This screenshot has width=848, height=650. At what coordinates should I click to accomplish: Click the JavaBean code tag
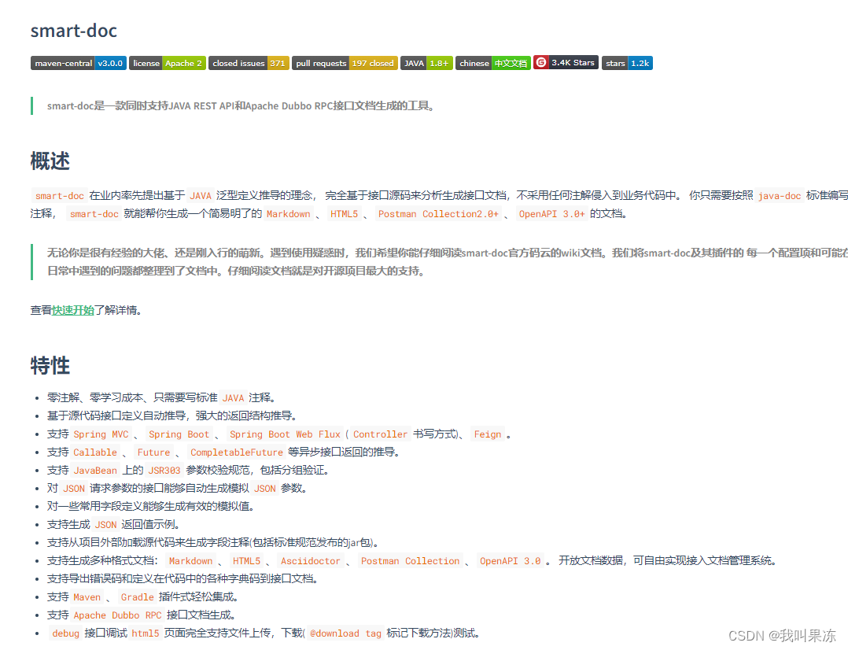[95, 471]
